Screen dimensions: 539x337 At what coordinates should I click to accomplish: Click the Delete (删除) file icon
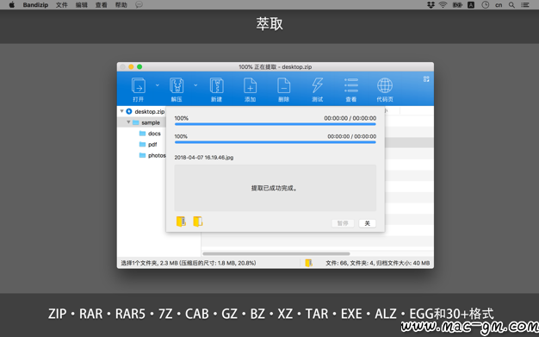(283, 89)
